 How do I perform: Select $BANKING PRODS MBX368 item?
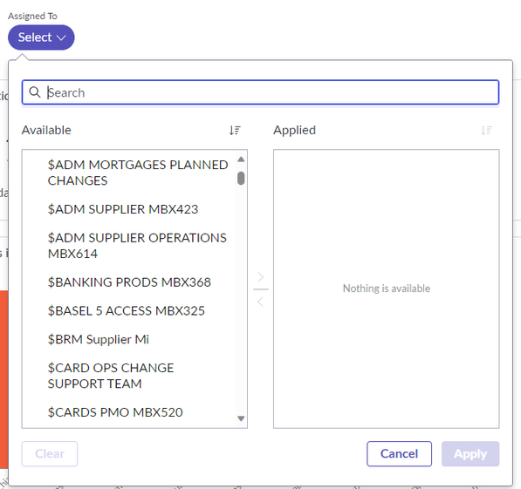tap(129, 282)
